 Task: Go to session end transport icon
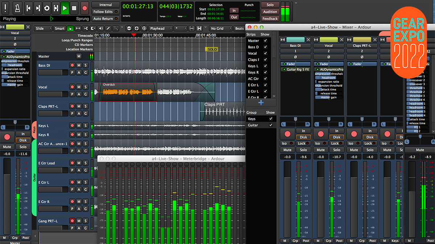[x=38, y=7]
